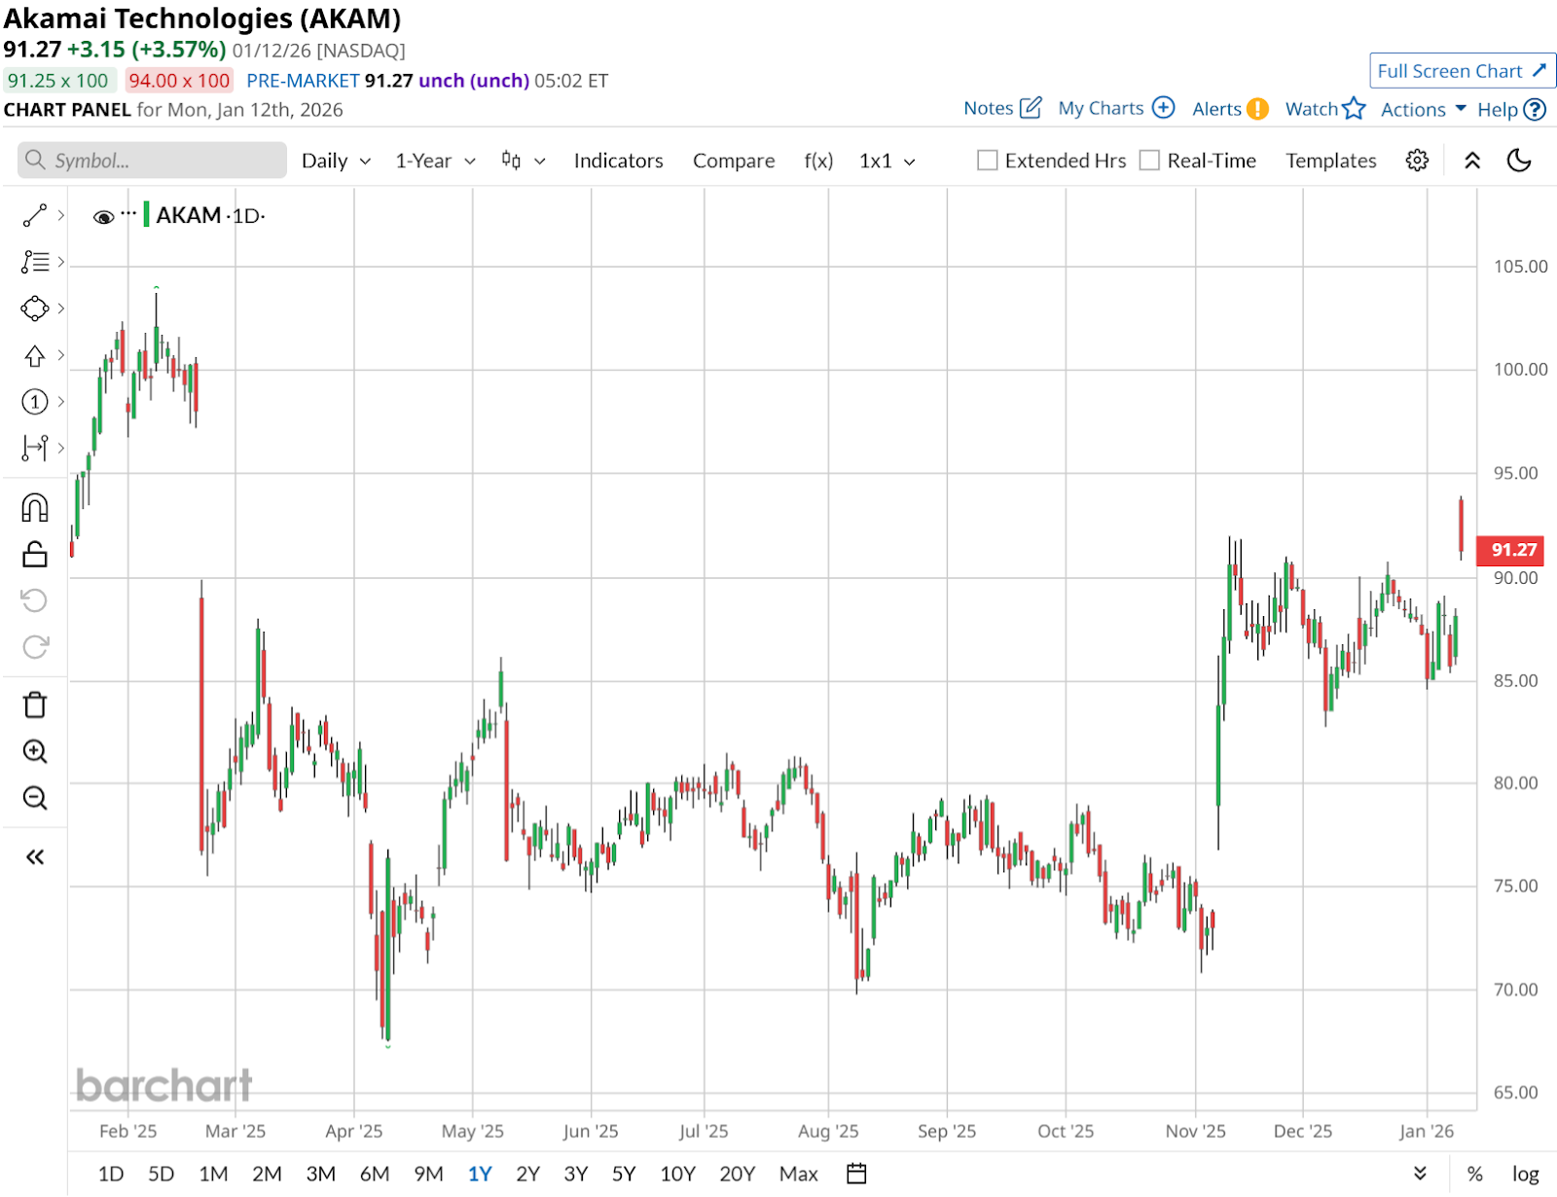
Task: Click the Watch link
Action: (1311, 109)
